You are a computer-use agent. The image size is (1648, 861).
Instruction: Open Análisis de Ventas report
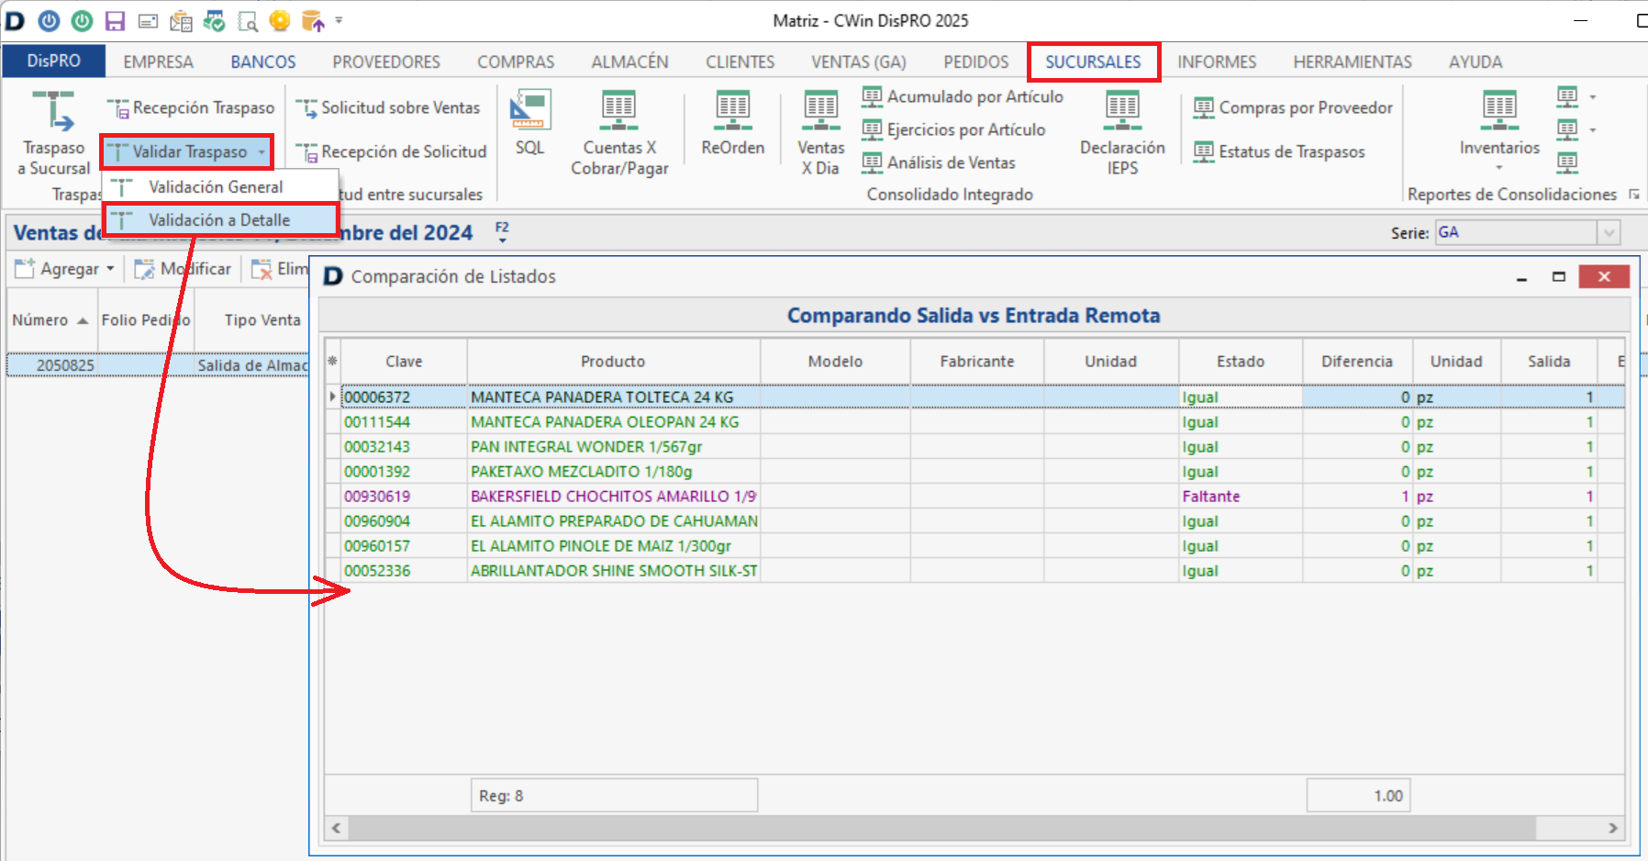pos(939,162)
